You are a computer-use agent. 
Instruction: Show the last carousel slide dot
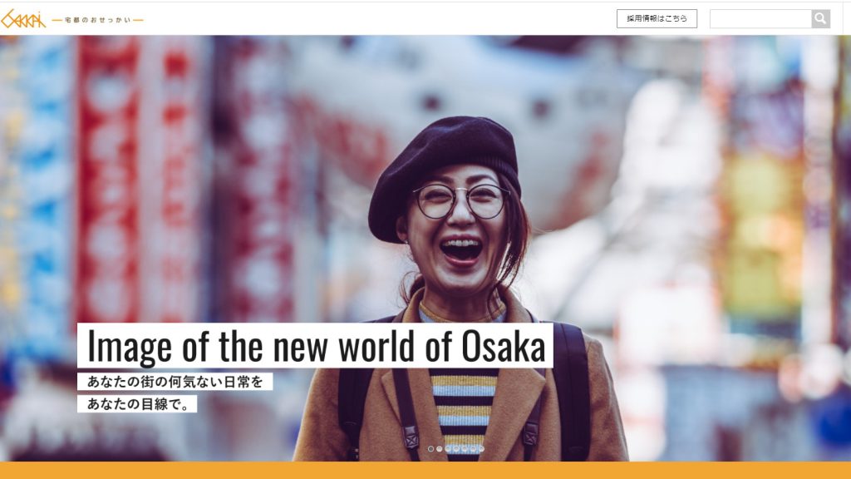tap(481, 448)
